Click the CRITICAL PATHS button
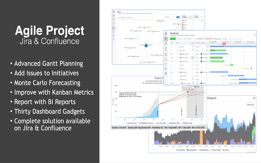Screen dimensions: 261x163 click(209, 39)
